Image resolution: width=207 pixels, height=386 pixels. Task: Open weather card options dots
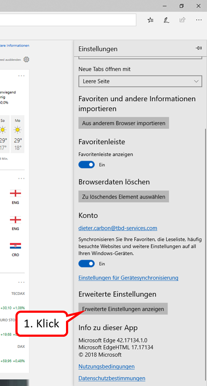[x=21, y=76]
